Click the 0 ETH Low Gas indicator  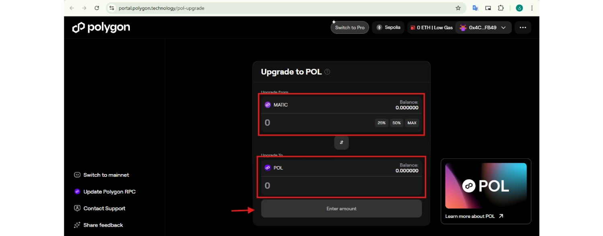point(431,27)
